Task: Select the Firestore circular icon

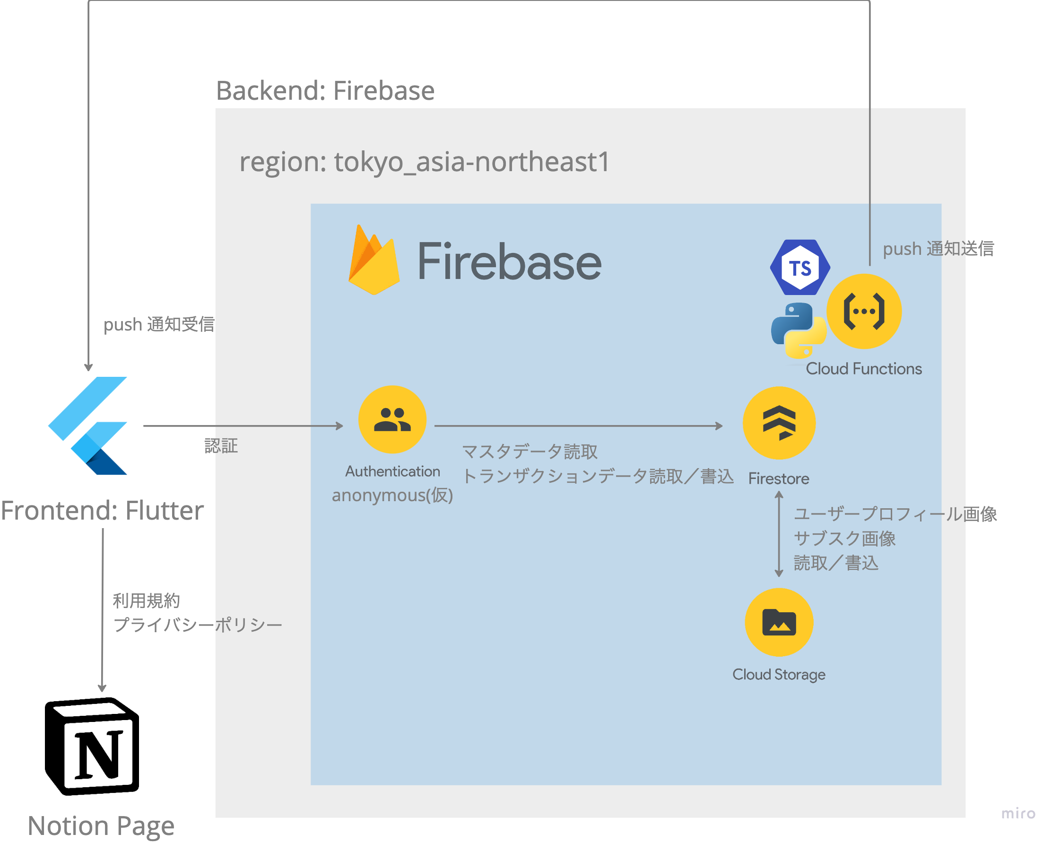Action: (x=779, y=423)
